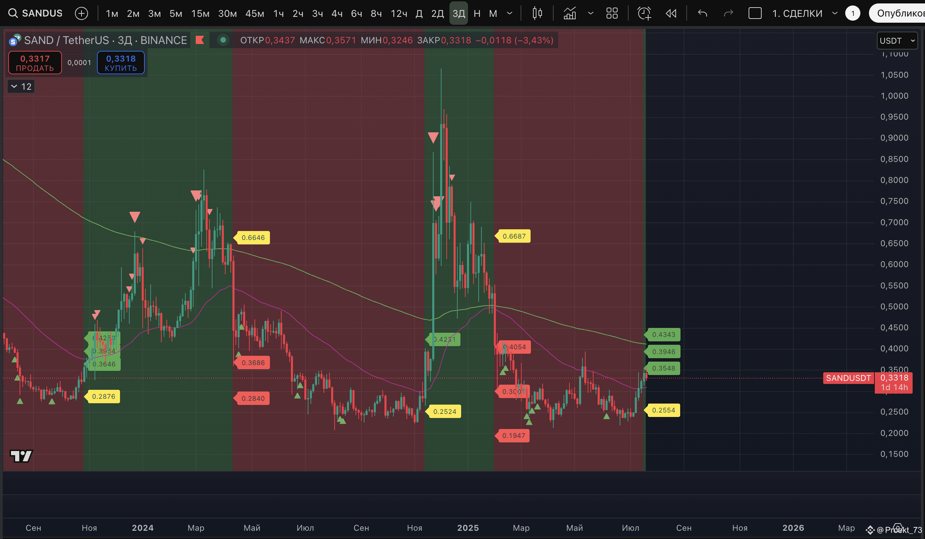Open the '1. СДЕЛКИ' layout name
925x539 pixels.
797,13
